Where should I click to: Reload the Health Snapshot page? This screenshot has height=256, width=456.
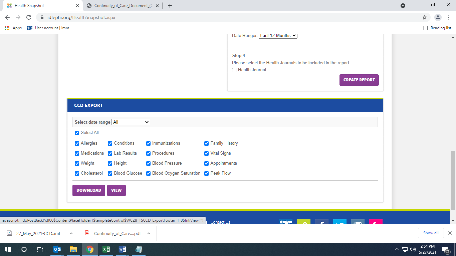click(29, 17)
